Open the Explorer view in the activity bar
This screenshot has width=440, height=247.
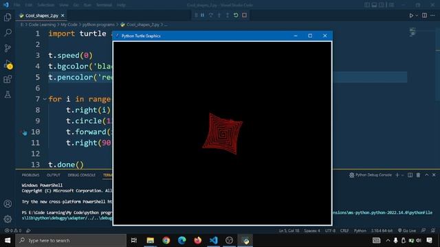pos(8,17)
